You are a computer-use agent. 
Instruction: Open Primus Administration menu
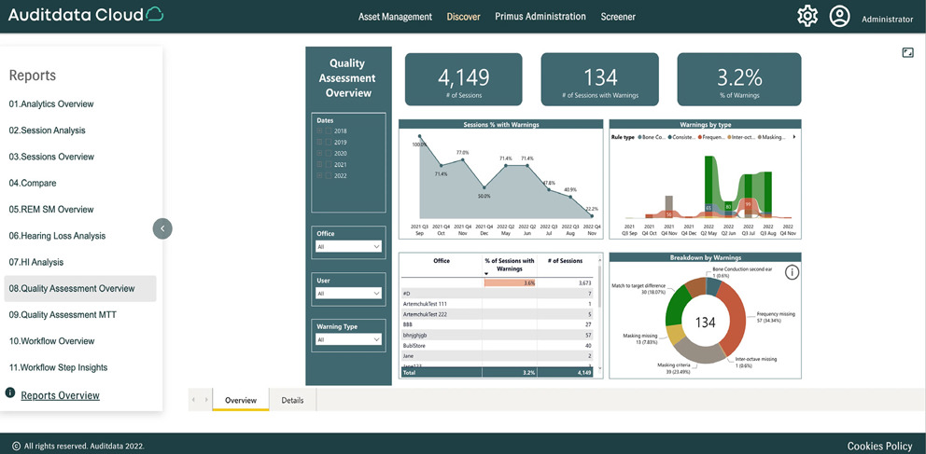(540, 17)
